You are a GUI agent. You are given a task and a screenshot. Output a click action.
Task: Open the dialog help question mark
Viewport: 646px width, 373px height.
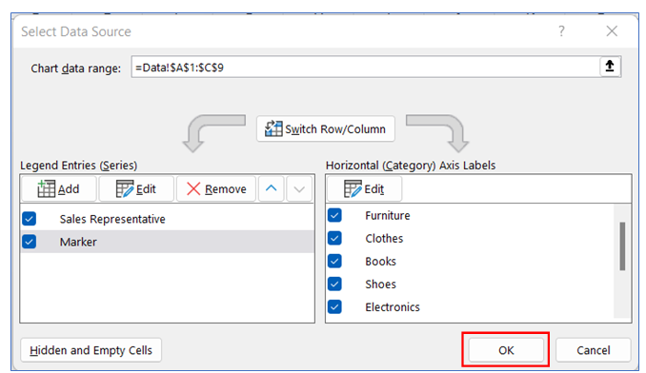(x=561, y=30)
